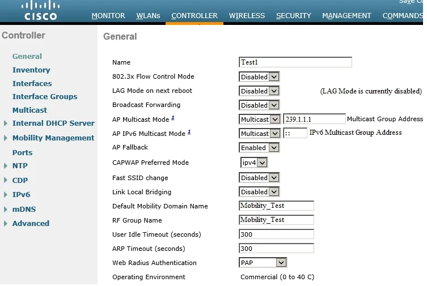The image size is (427, 286).
Task: Open the COMMANDS menu
Action: click(403, 16)
